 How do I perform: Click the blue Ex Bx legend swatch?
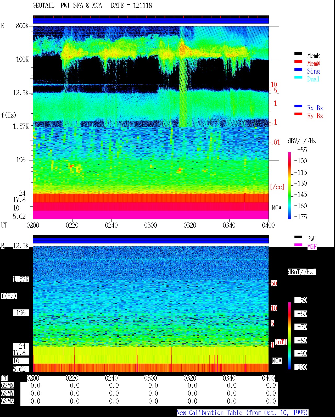298,106
